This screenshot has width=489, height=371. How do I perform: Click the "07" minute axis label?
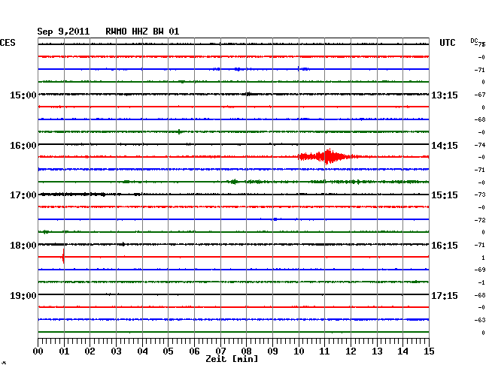click(x=220, y=351)
